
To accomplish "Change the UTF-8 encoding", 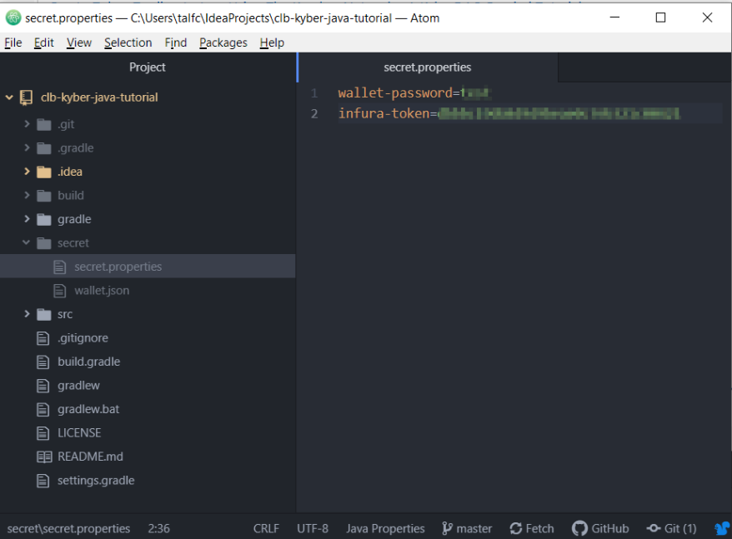I will 313,528.
